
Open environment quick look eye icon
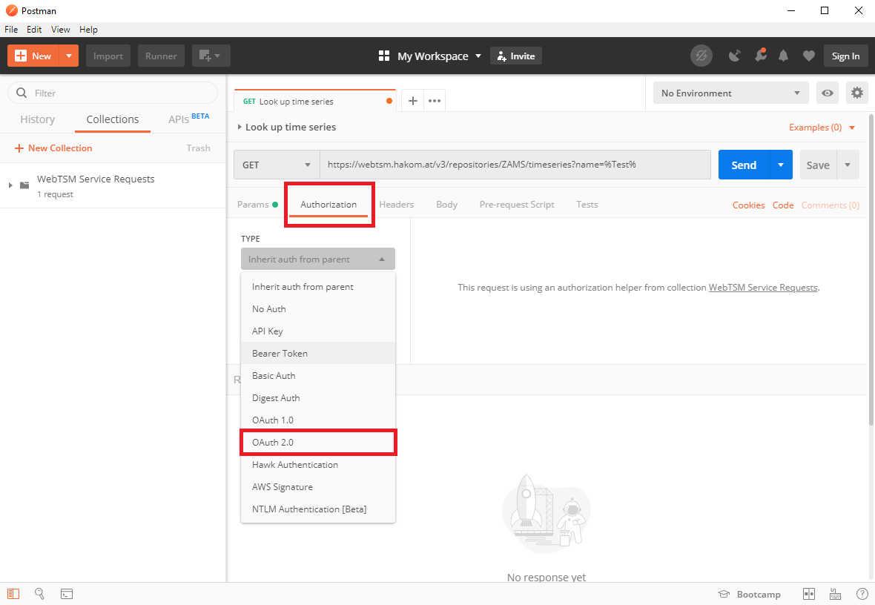828,93
